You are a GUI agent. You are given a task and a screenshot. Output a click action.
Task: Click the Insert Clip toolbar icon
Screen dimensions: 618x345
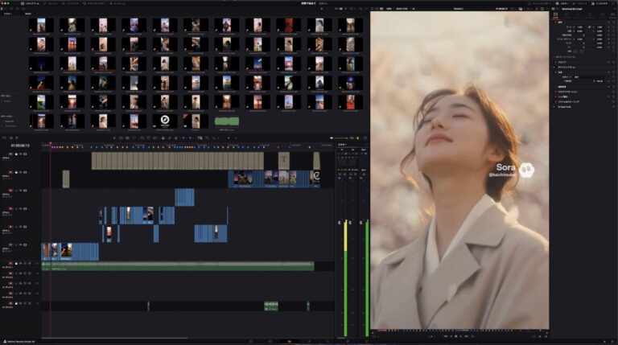coord(142,138)
